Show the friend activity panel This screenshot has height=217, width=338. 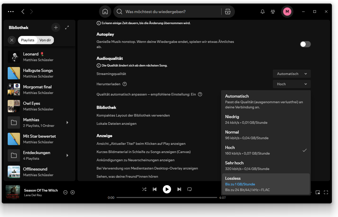tap(273, 12)
